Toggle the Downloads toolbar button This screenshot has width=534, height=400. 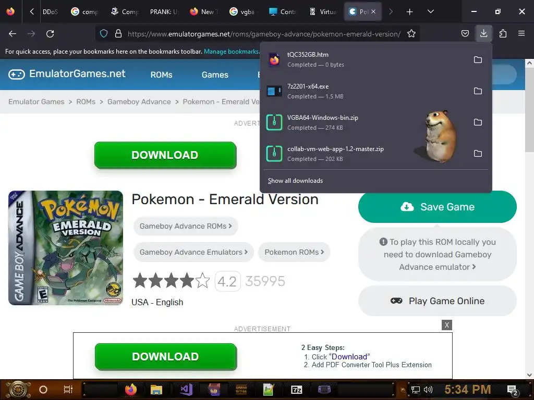(483, 34)
